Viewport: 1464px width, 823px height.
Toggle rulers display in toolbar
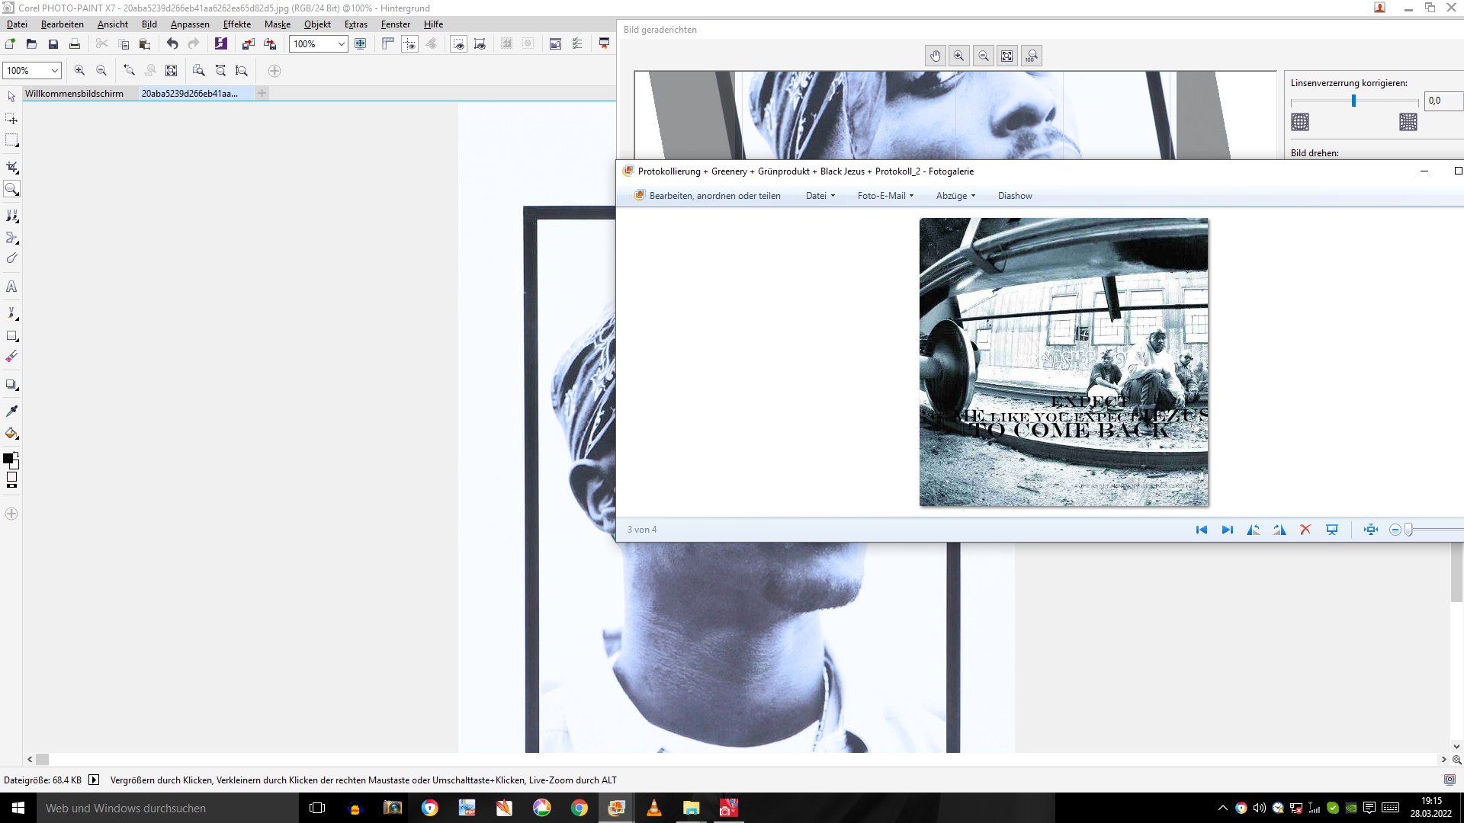pyautogui.click(x=388, y=44)
